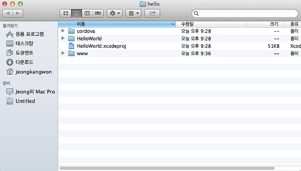This screenshot has height=171, width=301.
Task: Open the item arrangement dropdown
Action: (x=133, y=13)
